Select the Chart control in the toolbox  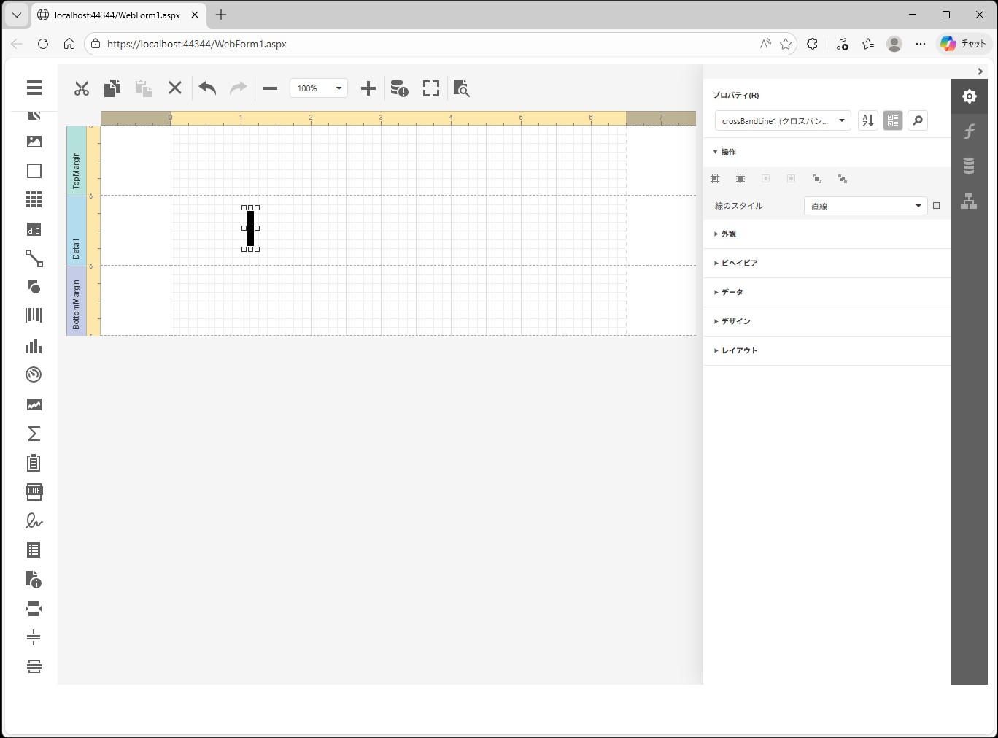point(34,345)
